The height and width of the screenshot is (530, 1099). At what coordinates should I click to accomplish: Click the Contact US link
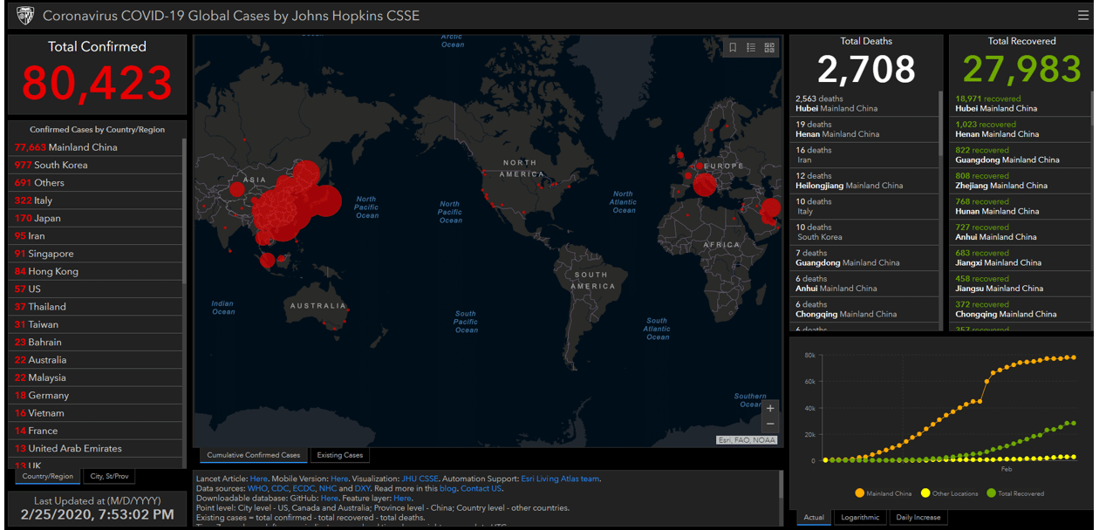pos(481,488)
